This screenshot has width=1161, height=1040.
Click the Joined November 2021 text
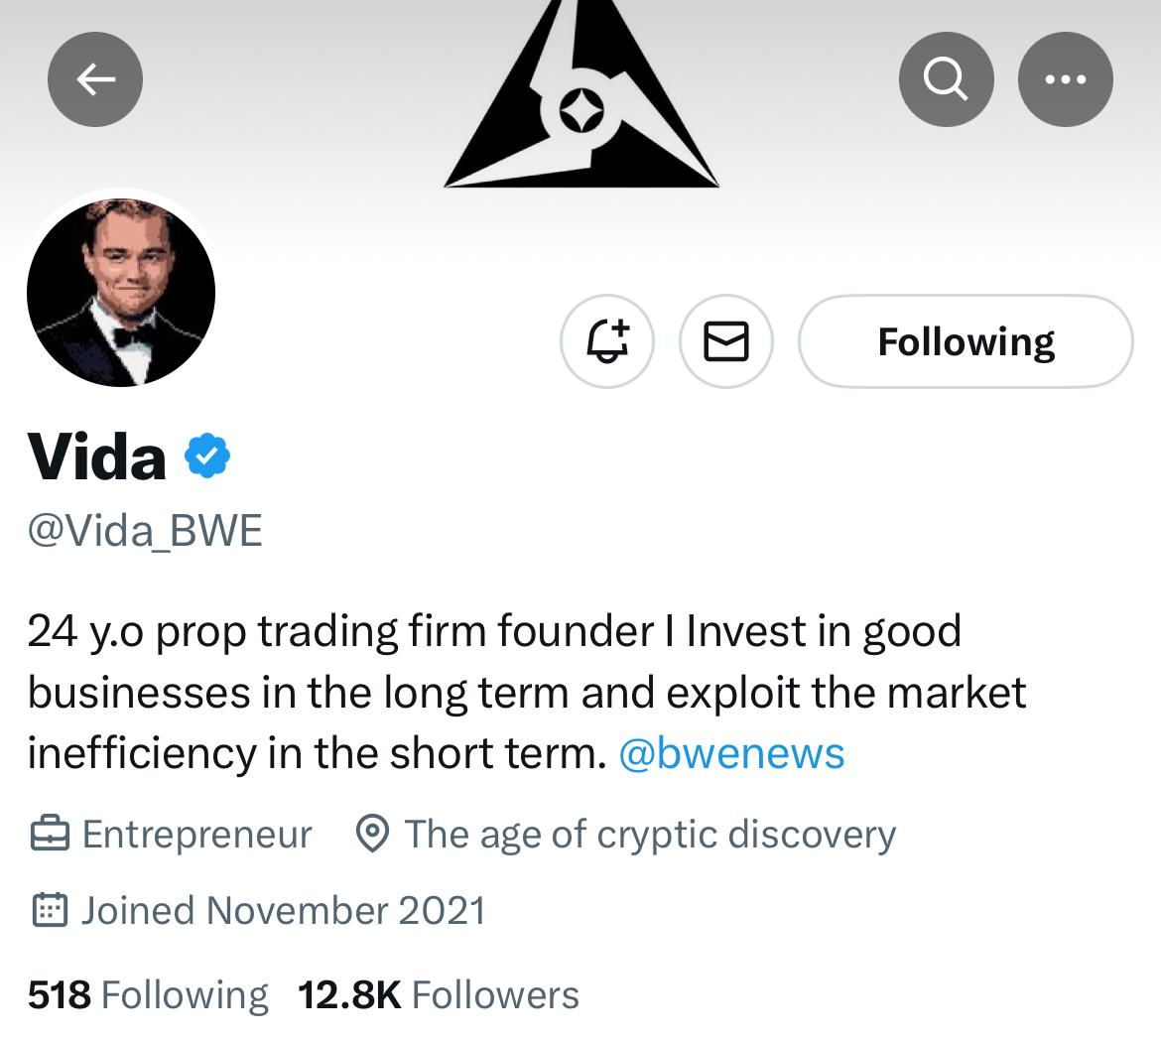pyautogui.click(x=283, y=910)
